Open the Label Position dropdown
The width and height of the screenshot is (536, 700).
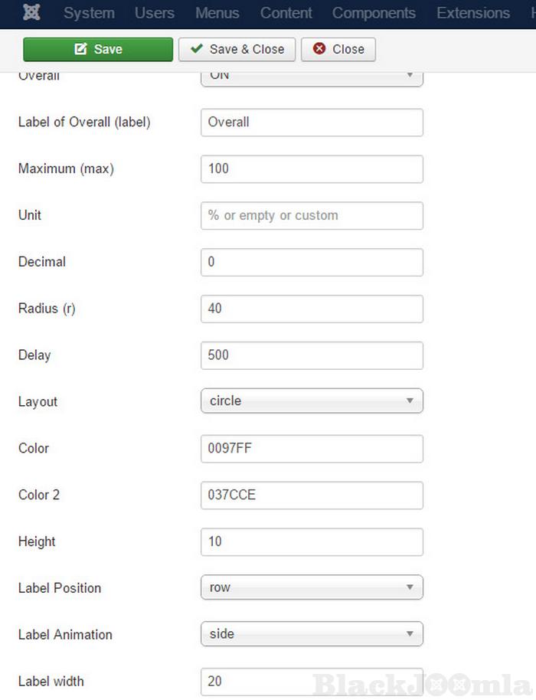point(312,587)
